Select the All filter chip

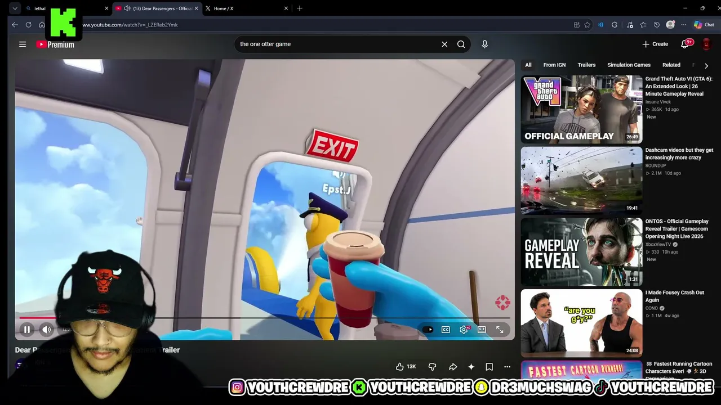tap(528, 65)
